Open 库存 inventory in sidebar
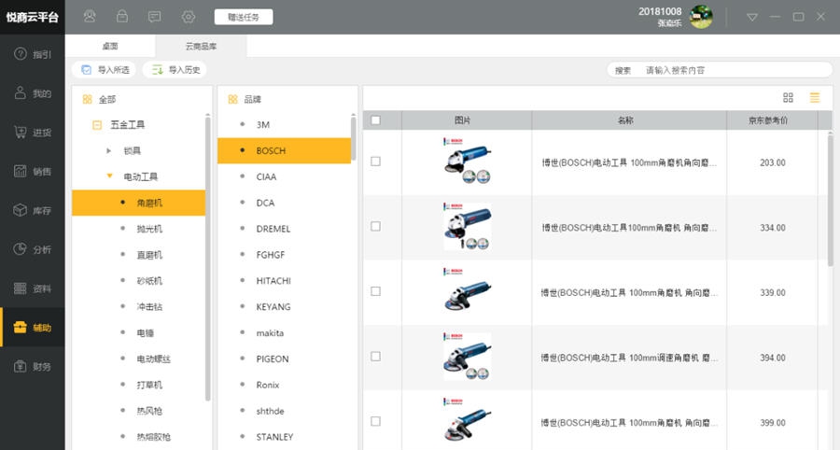Screen dimensions: 840x450 pos(32,211)
